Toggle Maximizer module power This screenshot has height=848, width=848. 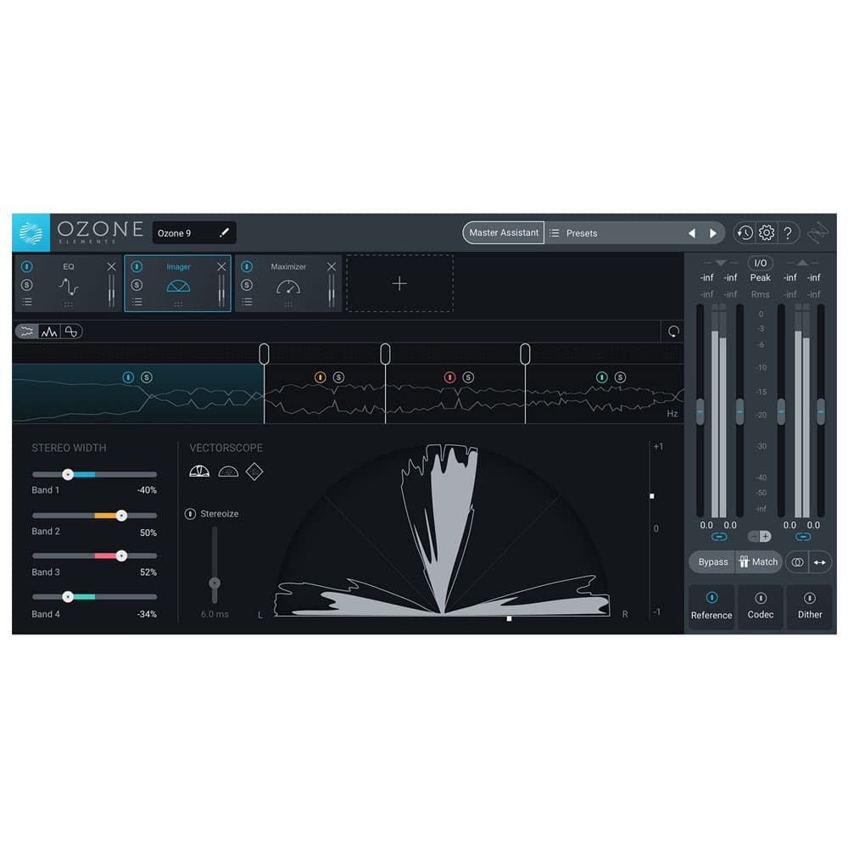click(x=247, y=266)
